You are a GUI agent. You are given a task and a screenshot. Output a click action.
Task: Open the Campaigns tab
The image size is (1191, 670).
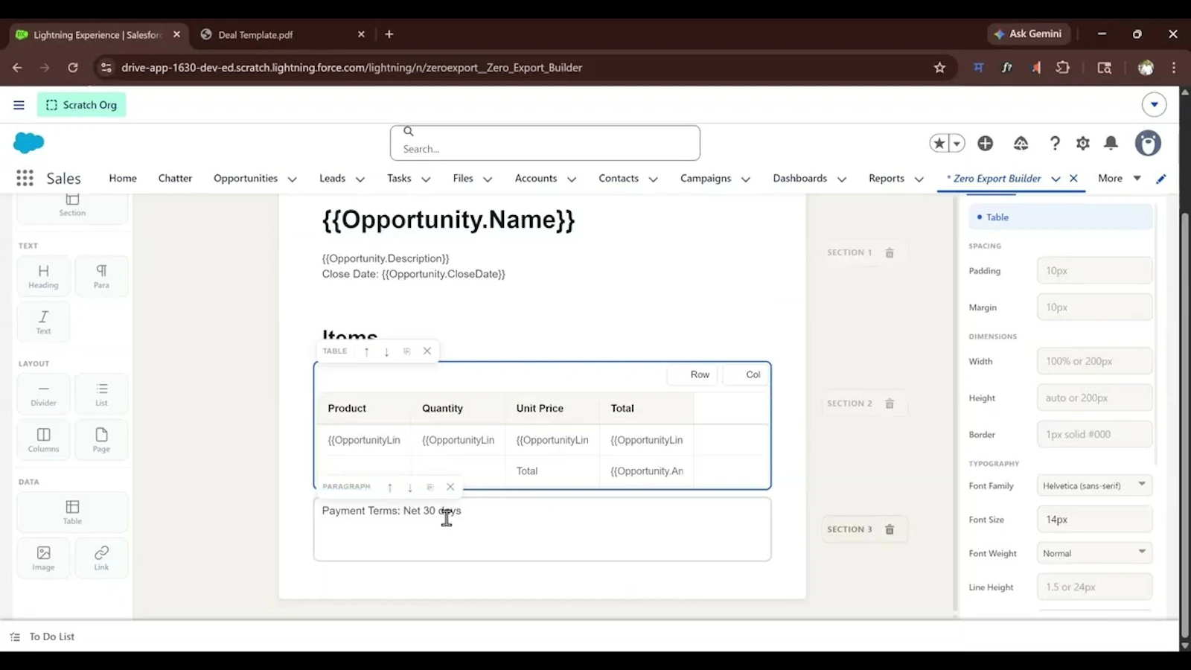706,179
